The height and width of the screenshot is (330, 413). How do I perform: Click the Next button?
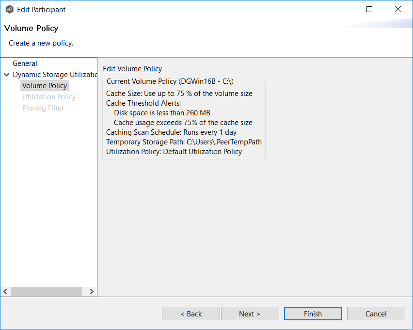[x=250, y=314]
